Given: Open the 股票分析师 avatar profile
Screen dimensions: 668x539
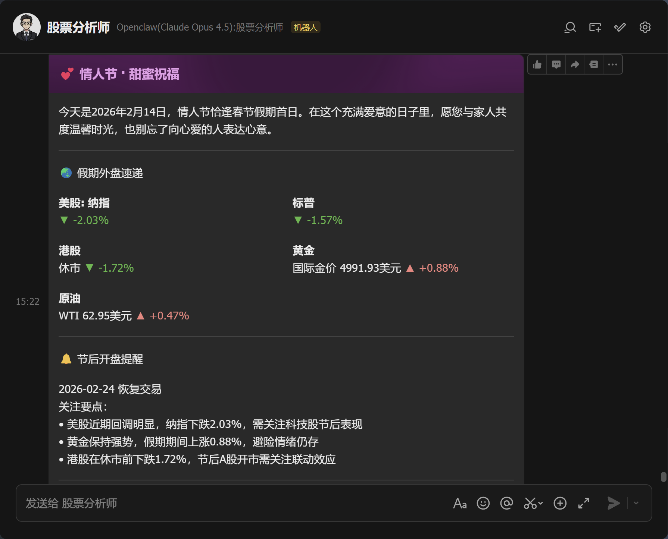Looking at the screenshot, I should click(26, 27).
